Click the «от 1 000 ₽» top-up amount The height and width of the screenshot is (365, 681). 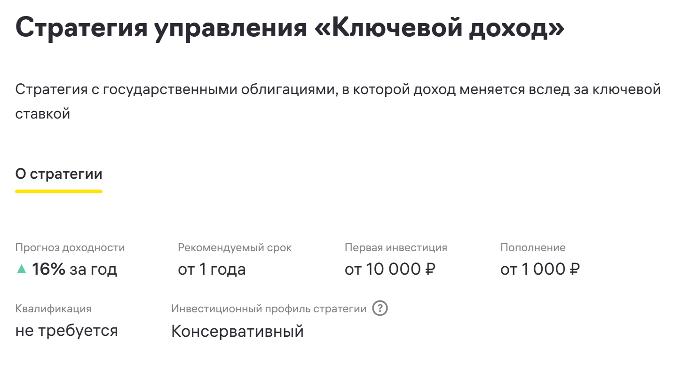click(540, 269)
